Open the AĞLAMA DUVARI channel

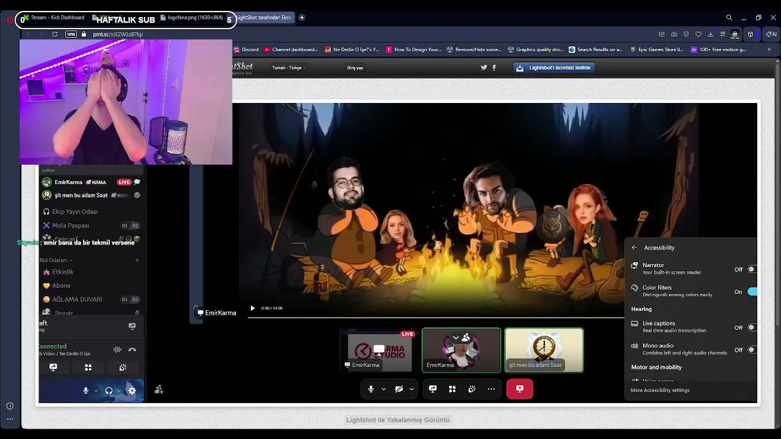click(x=90, y=299)
